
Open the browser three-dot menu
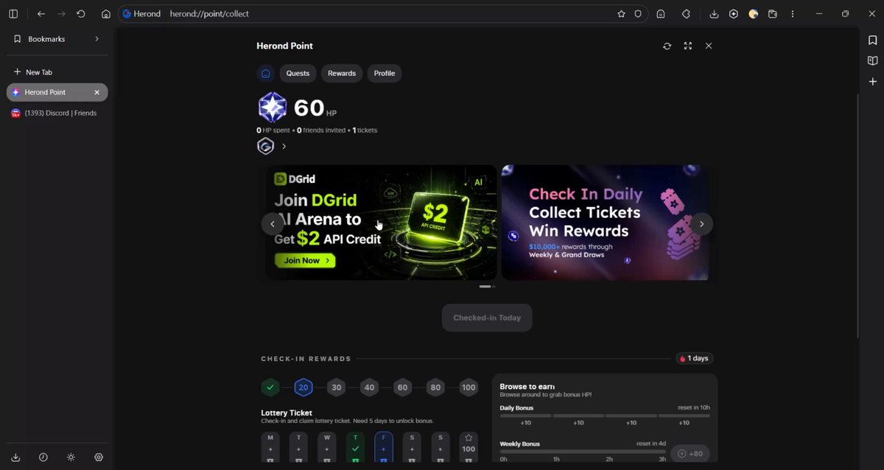point(793,14)
